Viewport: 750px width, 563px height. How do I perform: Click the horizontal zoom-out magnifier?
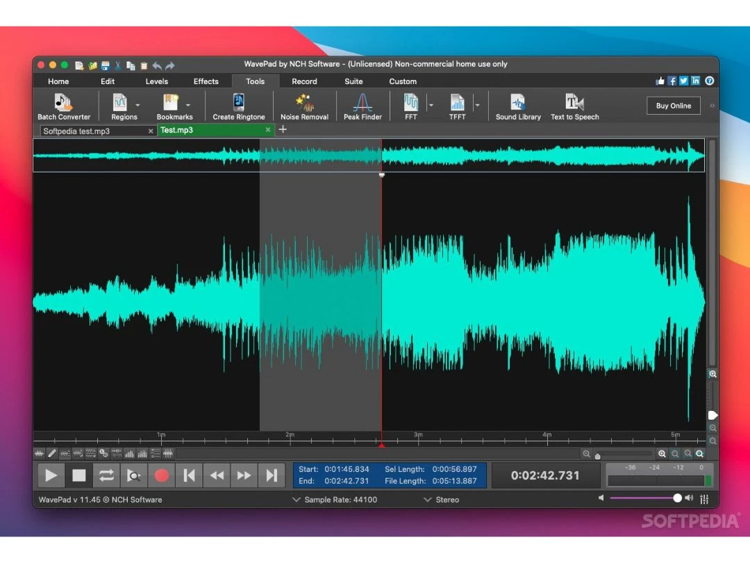pyautogui.click(x=586, y=453)
